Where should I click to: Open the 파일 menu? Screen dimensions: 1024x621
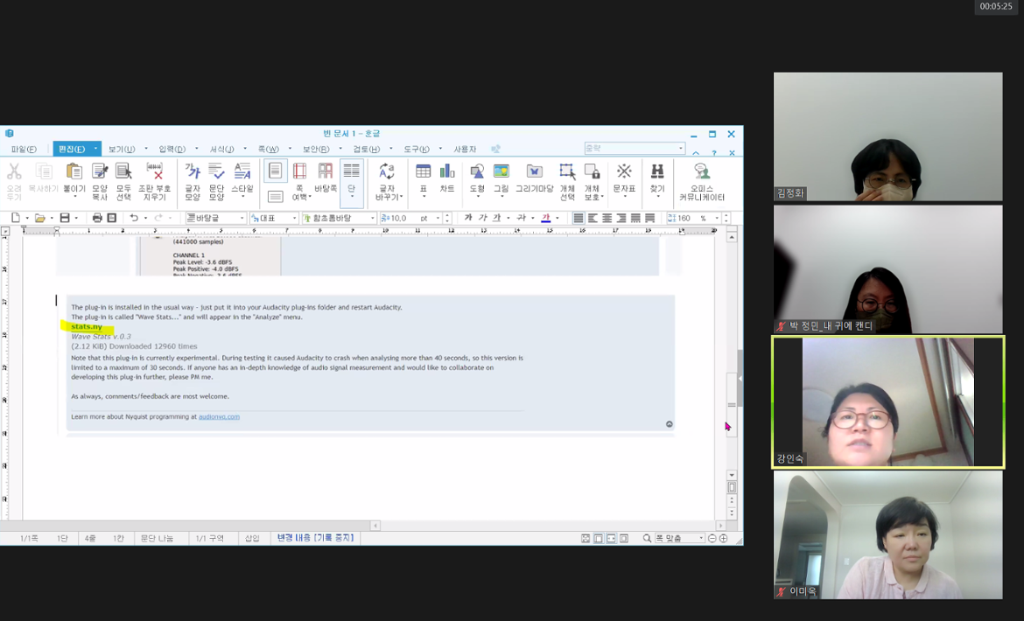(x=24, y=150)
